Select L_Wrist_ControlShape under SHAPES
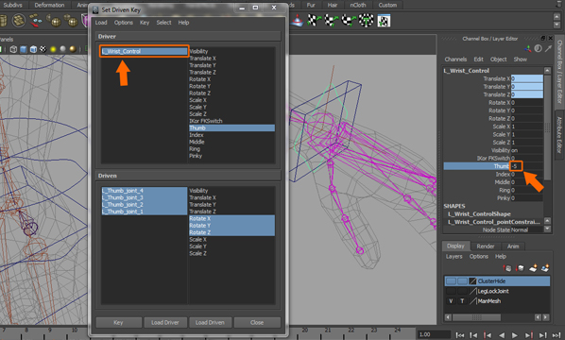Screen dimensions: 565x340 coord(479,214)
